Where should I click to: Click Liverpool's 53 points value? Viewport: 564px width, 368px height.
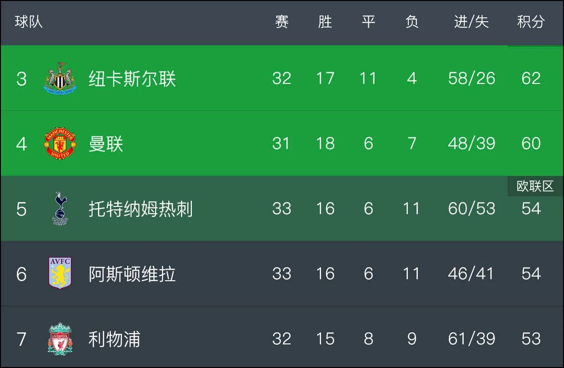pos(531,339)
